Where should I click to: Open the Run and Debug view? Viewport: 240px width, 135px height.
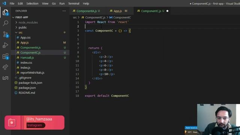point(5,45)
